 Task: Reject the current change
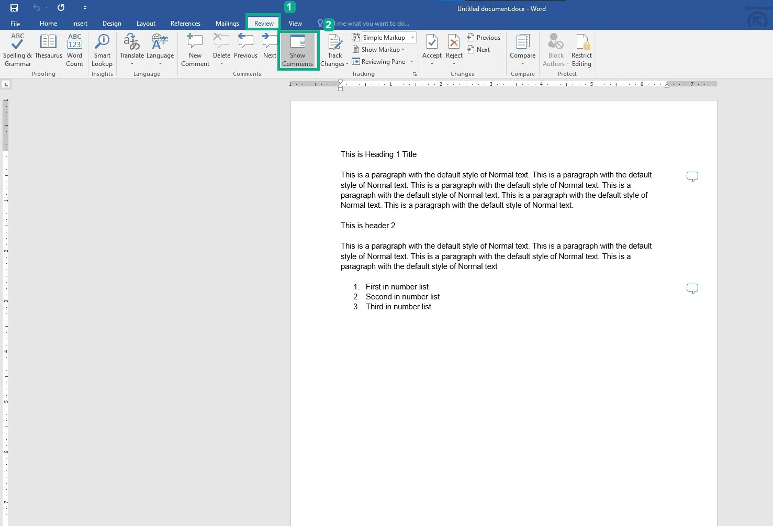point(453,50)
